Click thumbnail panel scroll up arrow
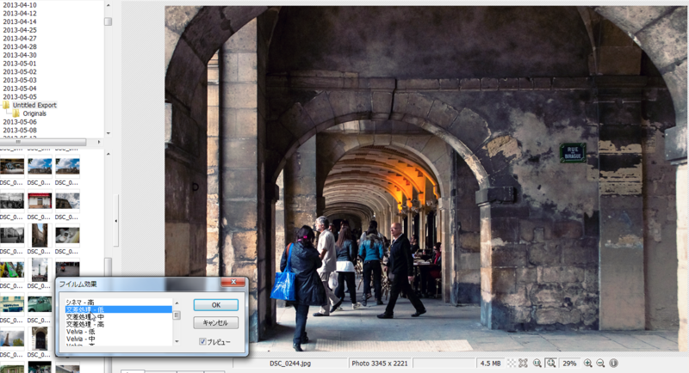 [109, 154]
